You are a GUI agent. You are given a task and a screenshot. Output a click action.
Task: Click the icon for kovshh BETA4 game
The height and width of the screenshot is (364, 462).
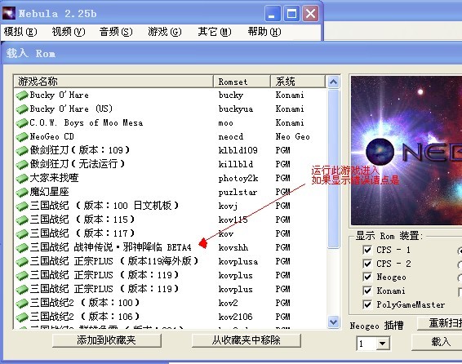click(x=22, y=247)
